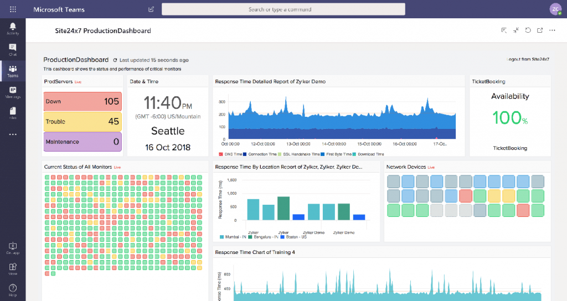Go to Meetings in the sidebar
Screen dimensions: 567x301
(12, 92)
